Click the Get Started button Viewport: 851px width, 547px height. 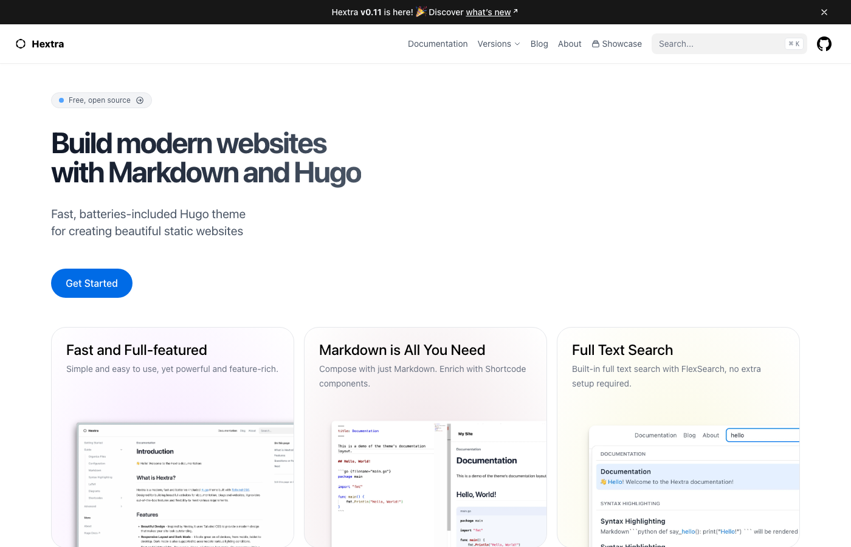(91, 283)
